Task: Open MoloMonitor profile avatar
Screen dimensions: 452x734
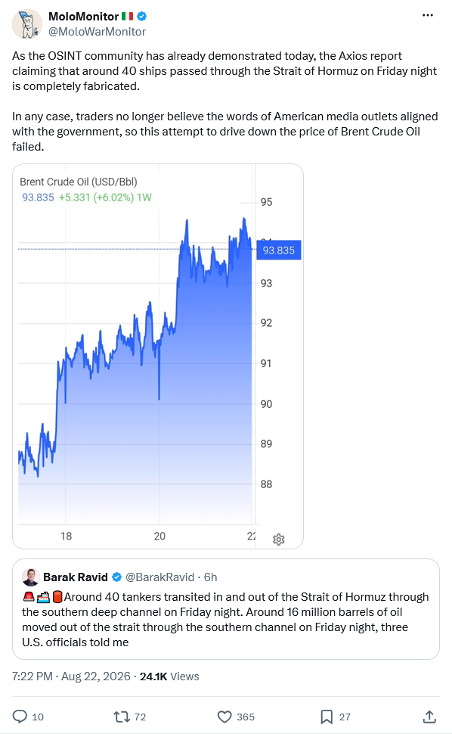Action: coord(27,24)
